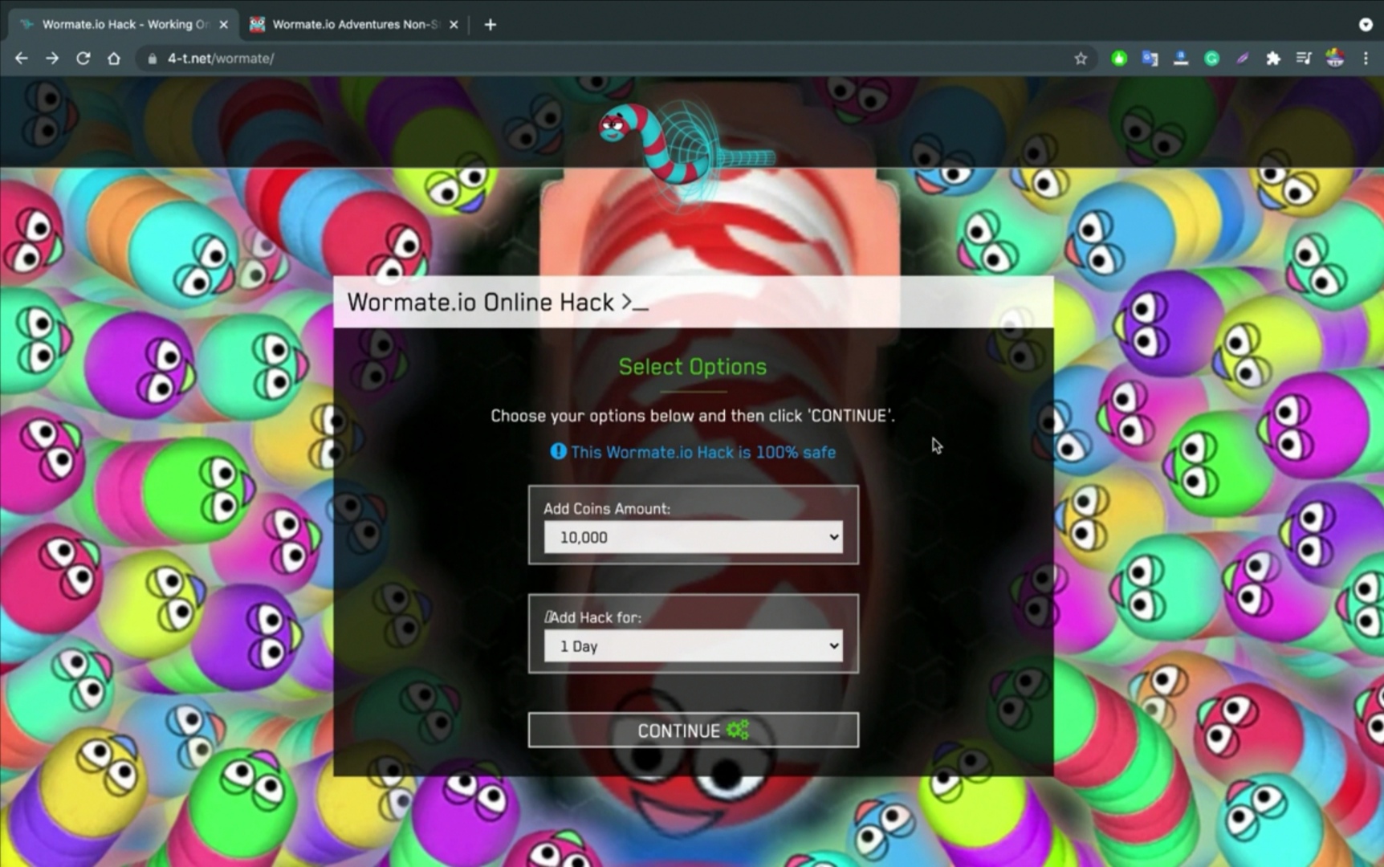Switch to the Wormate.io Hack tab

click(124, 25)
